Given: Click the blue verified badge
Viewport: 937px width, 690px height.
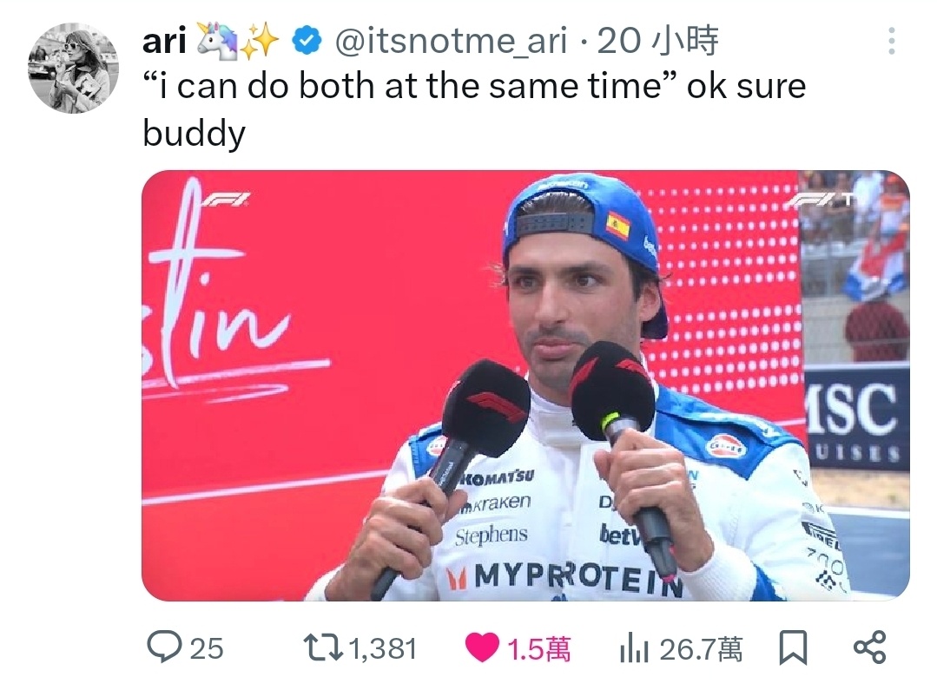Looking at the screenshot, I should click(307, 41).
